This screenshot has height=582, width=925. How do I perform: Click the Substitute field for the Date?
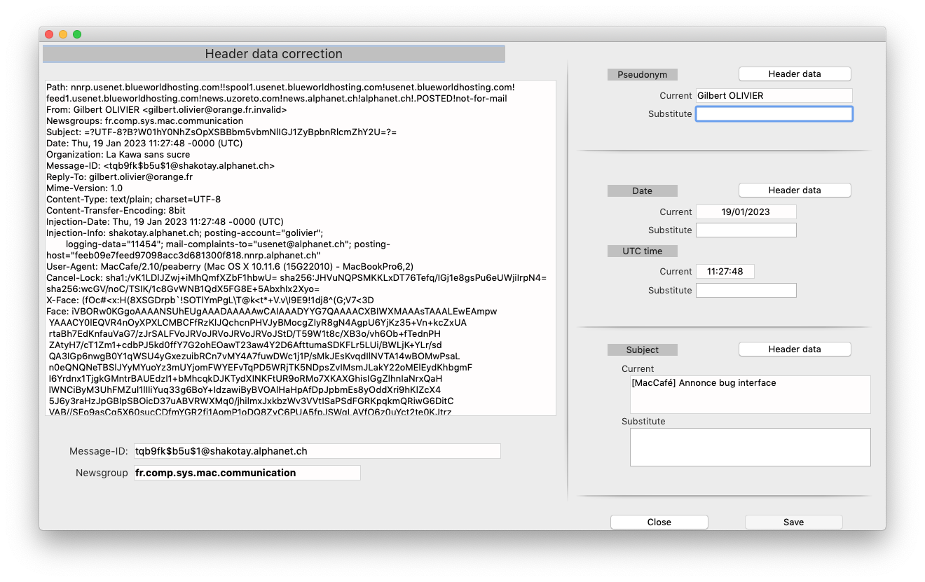[746, 230]
